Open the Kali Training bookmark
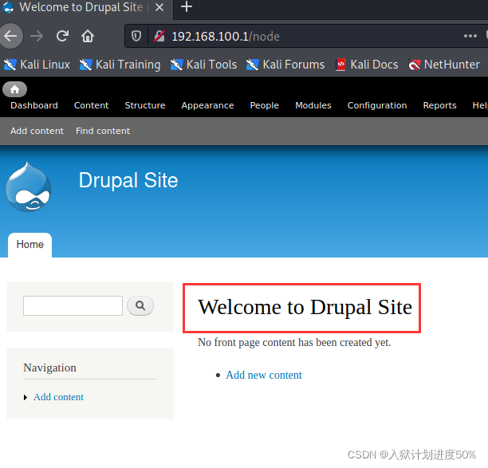Image resolution: width=488 pixels, height=468 pixels. [120, 65]
